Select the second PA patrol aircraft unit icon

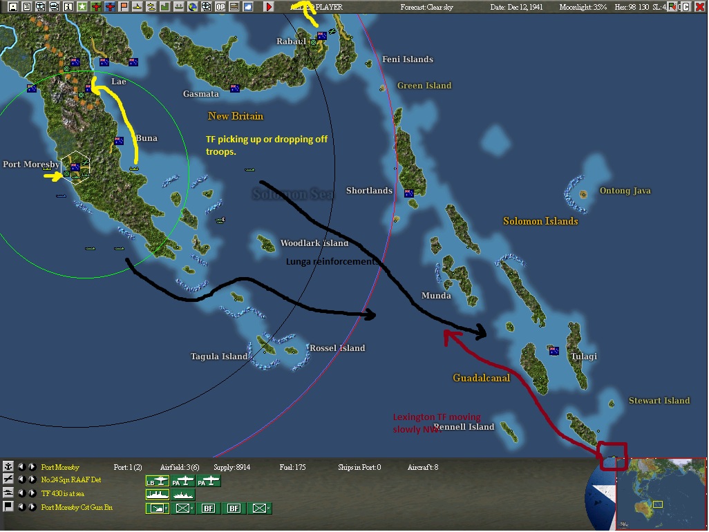(209, 482)
